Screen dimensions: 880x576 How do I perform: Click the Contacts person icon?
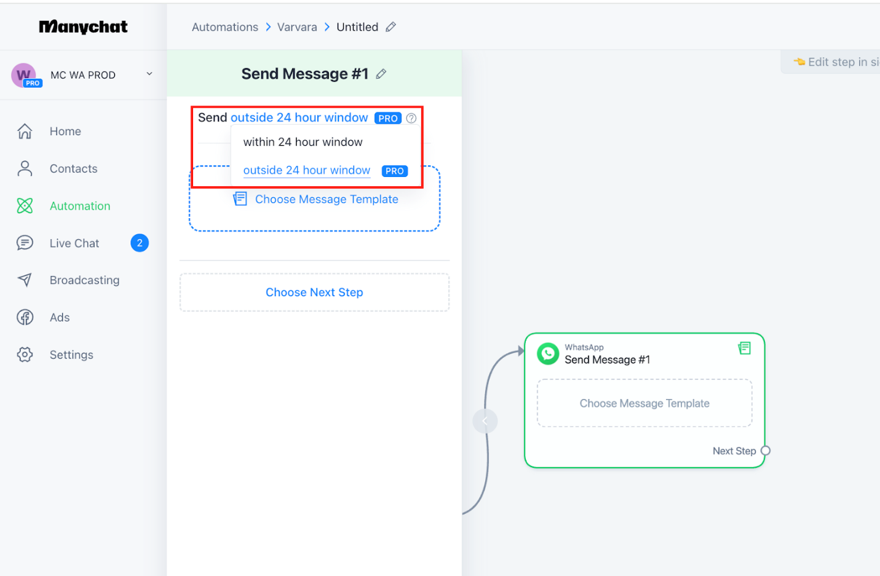[x=25, y=169]
